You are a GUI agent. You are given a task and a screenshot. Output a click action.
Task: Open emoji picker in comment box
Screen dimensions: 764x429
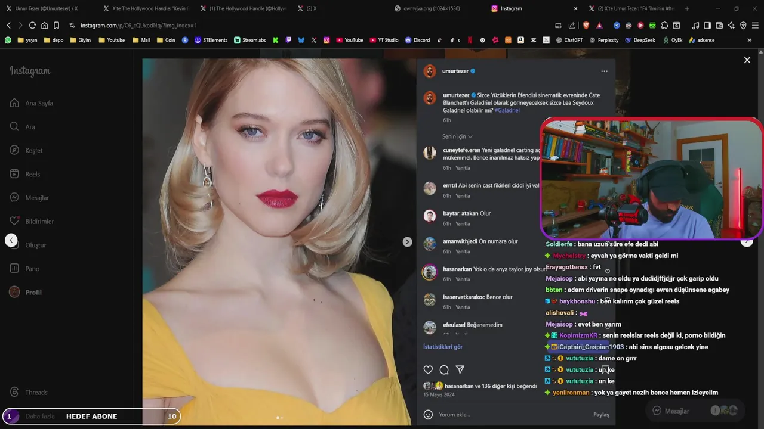tap(428, 414)
